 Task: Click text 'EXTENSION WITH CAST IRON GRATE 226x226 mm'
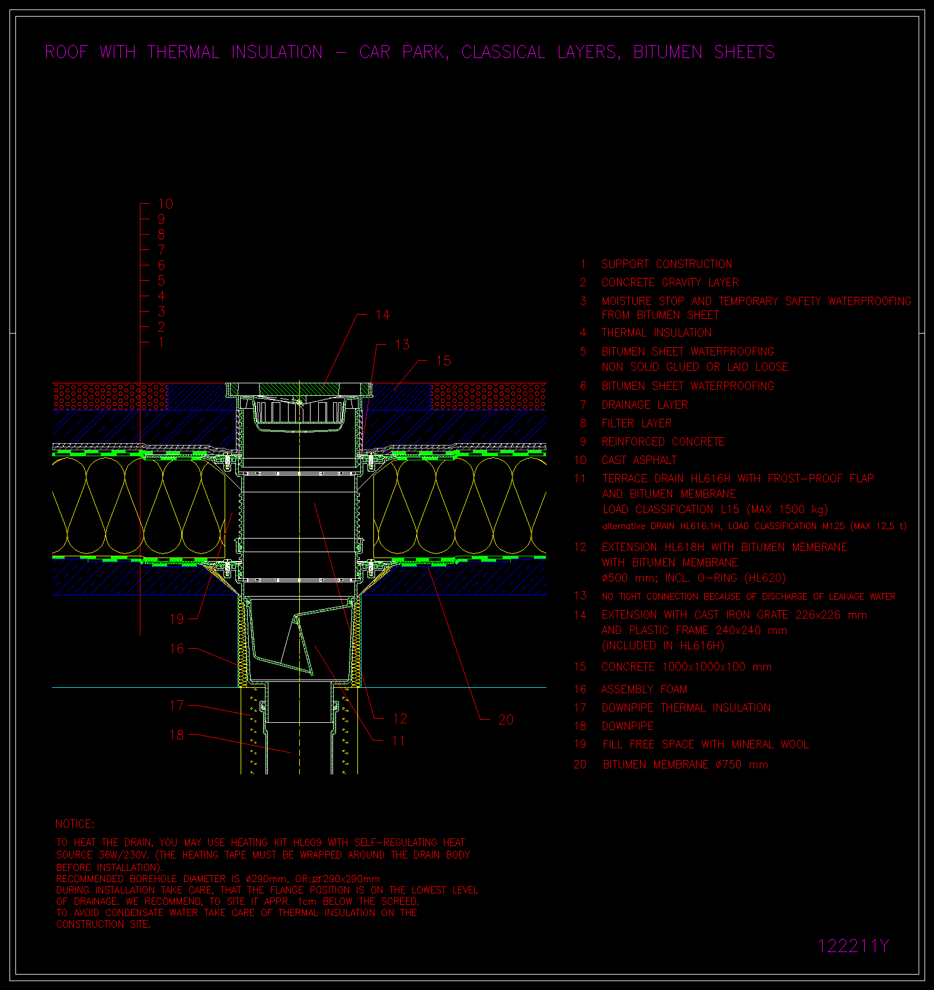(734, 615)
